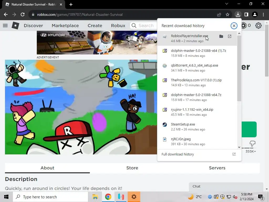This screenshot has height=202, width=269.
Task: Click the game thumbnail artwork
Action: pyautogui.click(x=81, y=107)
